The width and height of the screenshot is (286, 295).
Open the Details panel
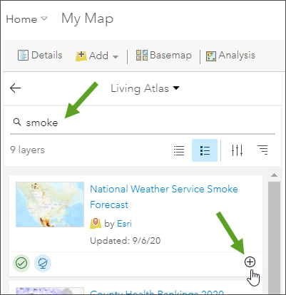point(40,55)
